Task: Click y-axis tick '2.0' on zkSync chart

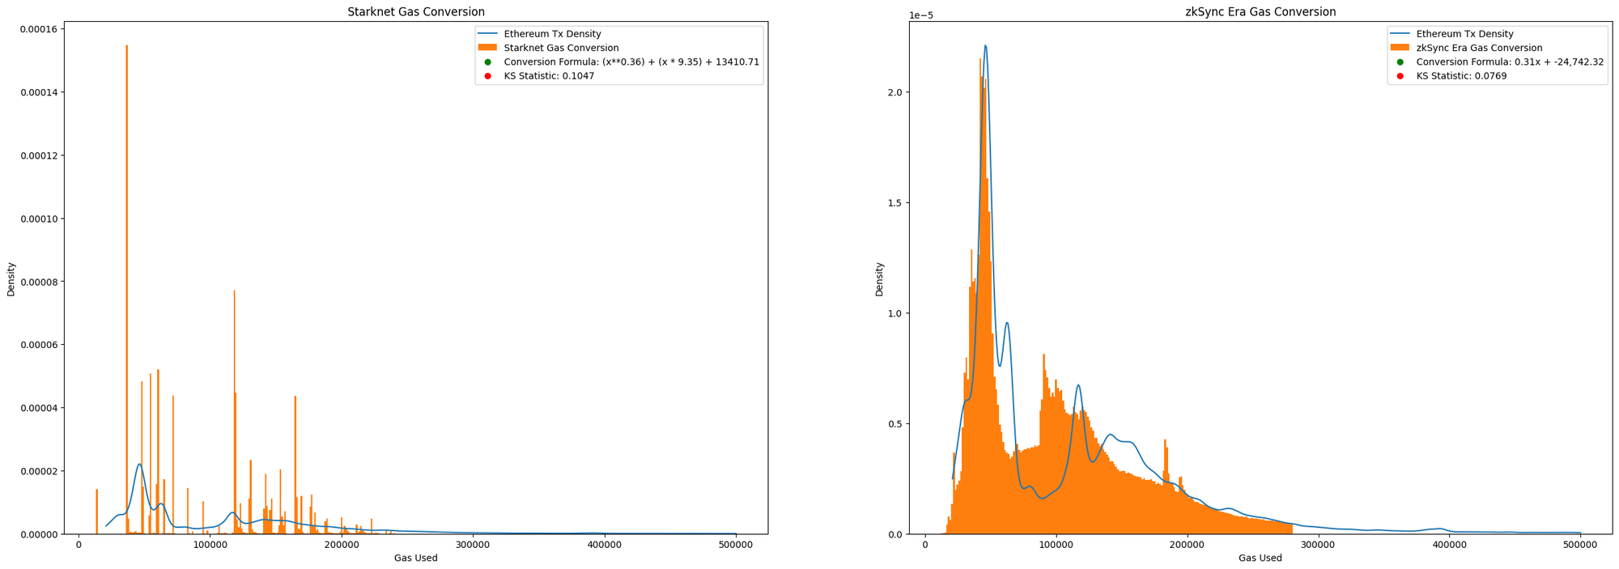Action: (x=894, y=92)
